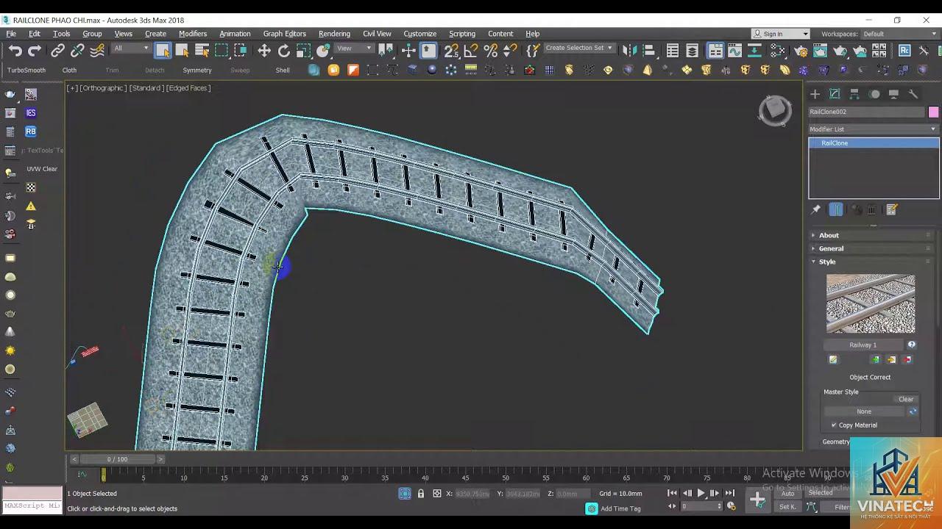Choose the Select and Scale tool
Screen dimensions: 942x529
(x=303, y=51)
